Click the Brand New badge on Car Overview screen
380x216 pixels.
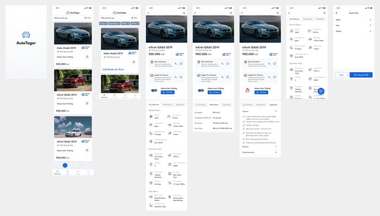(x=180, y=54)
